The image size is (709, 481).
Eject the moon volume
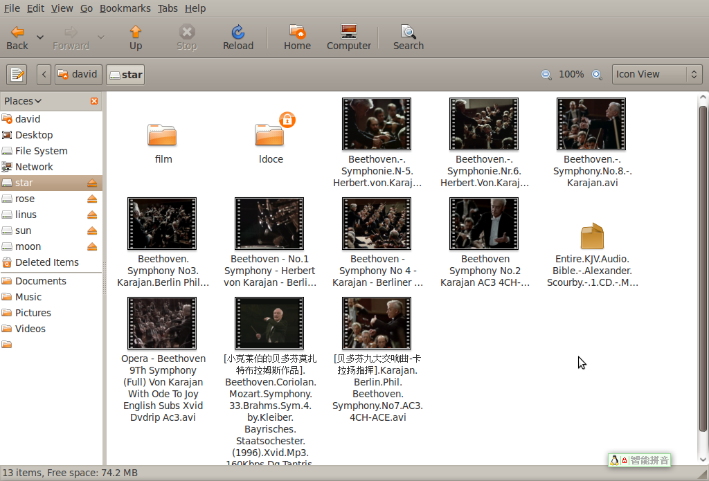92,246
